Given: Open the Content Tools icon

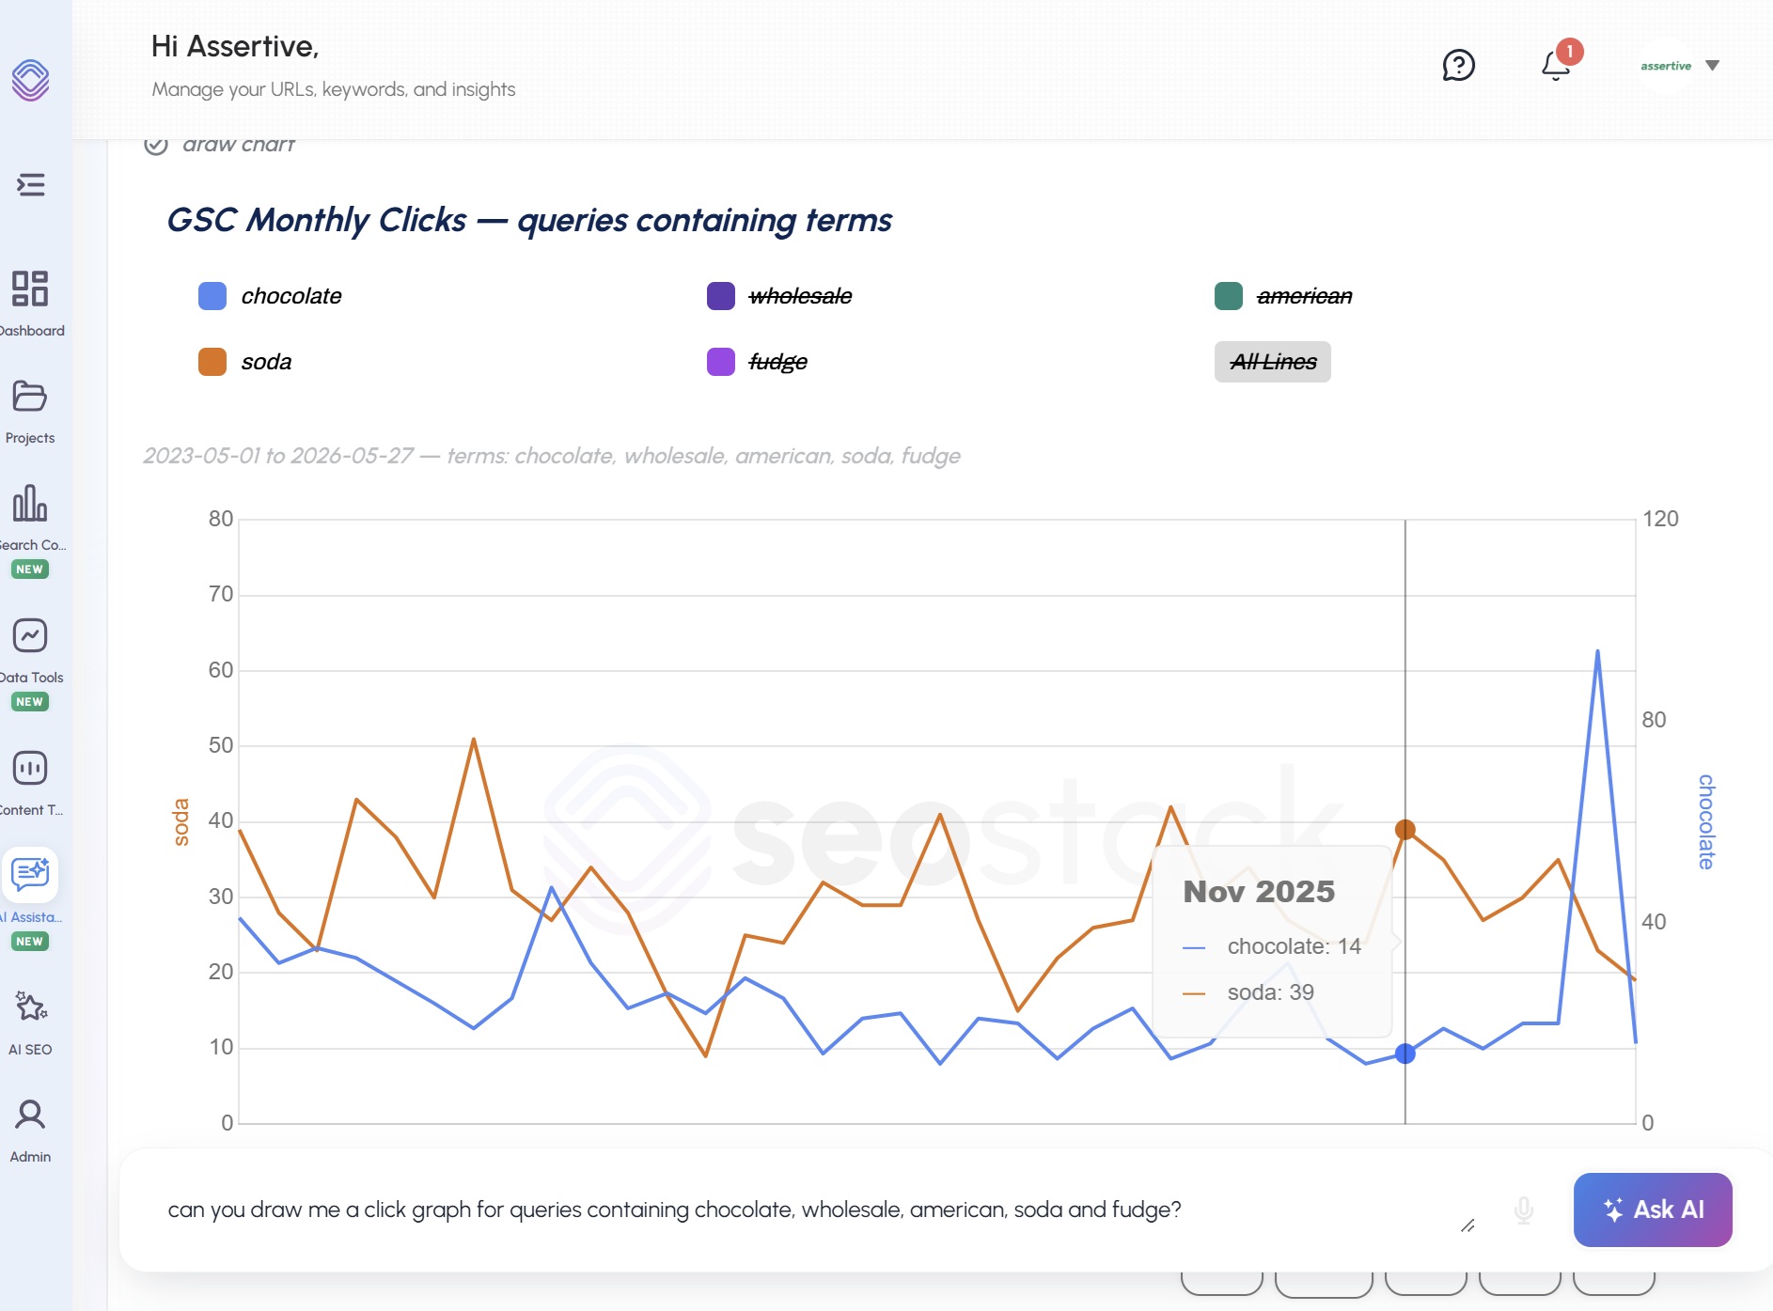Looking at the screenshot, I should pos(30,768).
